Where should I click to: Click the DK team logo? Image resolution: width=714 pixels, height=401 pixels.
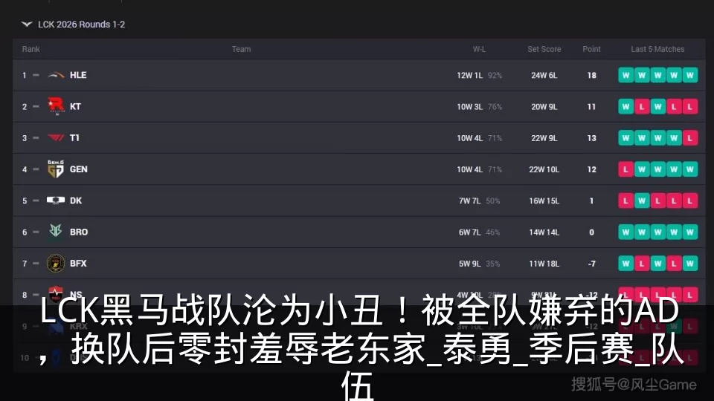point(56,200)
